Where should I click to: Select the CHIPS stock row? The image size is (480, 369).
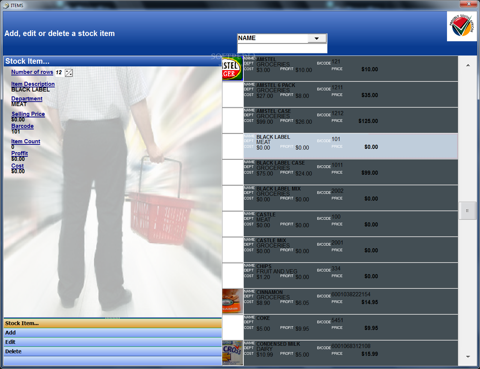tap(351, 276)
